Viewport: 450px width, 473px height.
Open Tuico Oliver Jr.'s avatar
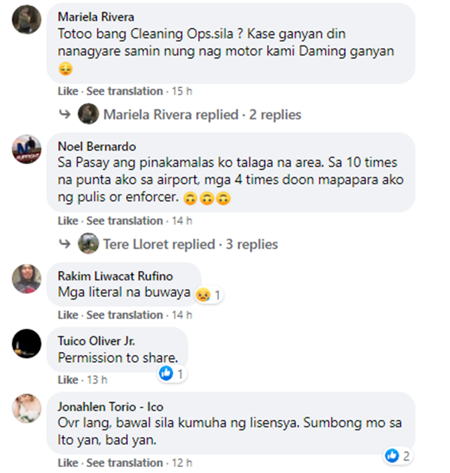click(26, 344)
